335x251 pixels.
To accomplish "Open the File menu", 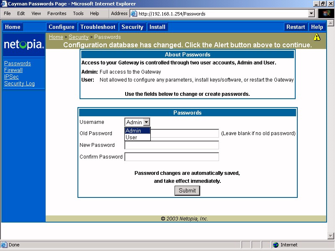I will click(x=7, y=13).
